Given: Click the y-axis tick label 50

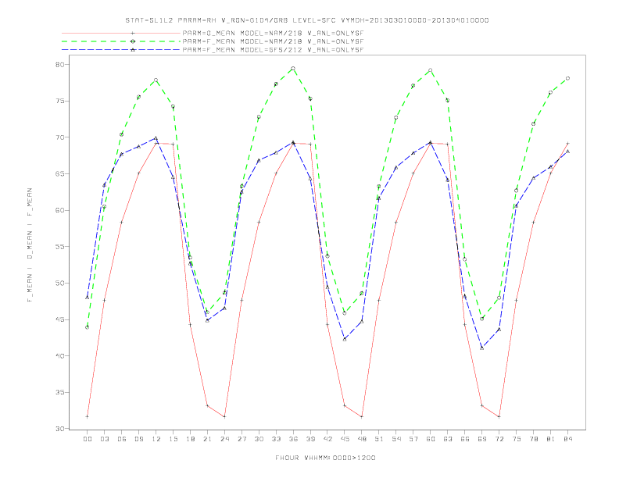Looking at the screenshot, I should [59, 284].
